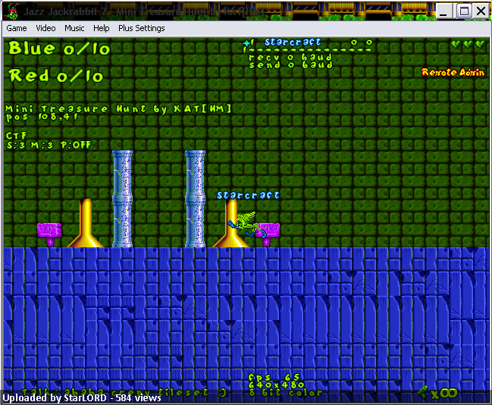Click the right purple EXIT sign near player
Screen dimensions: 492x405
pos(268,234)
